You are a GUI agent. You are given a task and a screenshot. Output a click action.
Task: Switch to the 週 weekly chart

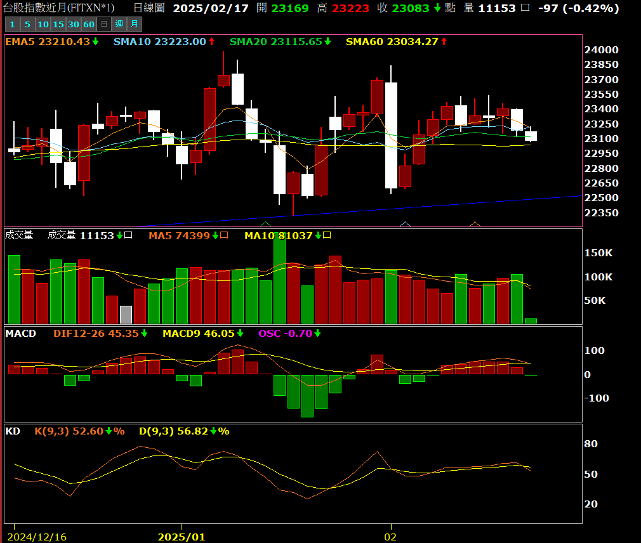coord(119,24)
